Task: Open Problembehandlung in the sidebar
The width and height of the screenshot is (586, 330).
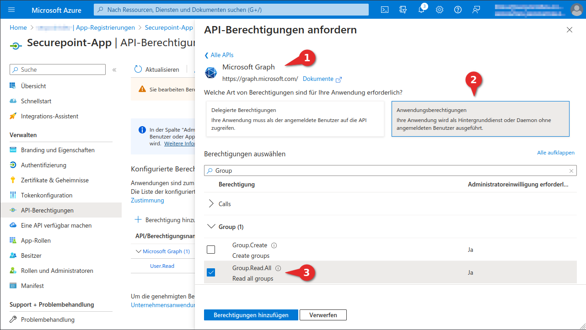Action: [48, 319]
